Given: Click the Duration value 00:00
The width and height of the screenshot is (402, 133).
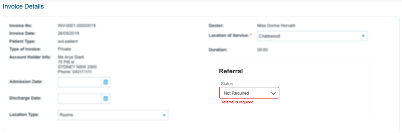Looking at the screenshot, I should click(262, 50).
